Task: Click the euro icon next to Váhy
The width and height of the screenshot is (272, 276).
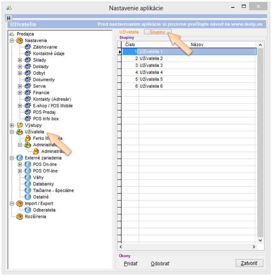Action: (28, 177)
